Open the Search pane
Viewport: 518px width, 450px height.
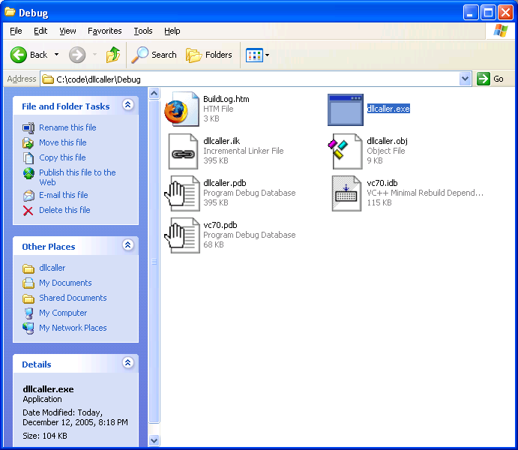154,55
